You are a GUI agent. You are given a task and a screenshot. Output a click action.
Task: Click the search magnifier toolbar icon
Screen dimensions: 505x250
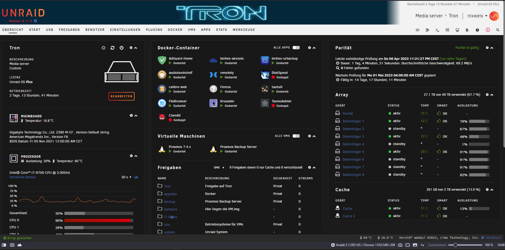pos(498,30)
